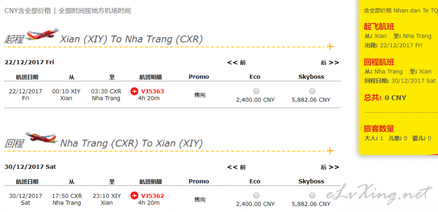Open flight details for VJ5362

pos(153,196)
